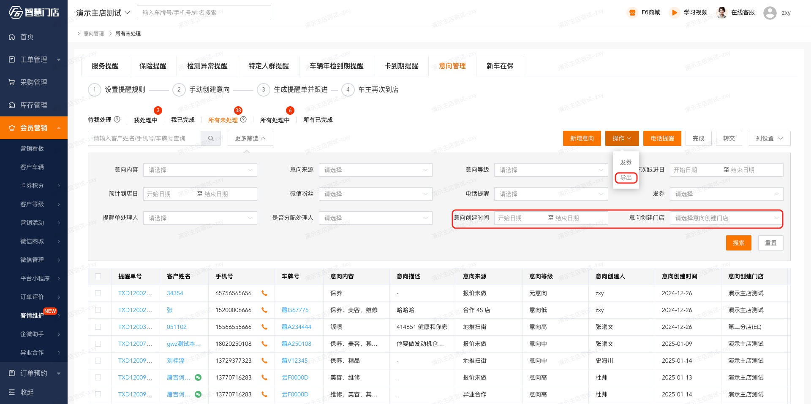
Task: Click the 转交 button
Action: click(x=729, y=138)
